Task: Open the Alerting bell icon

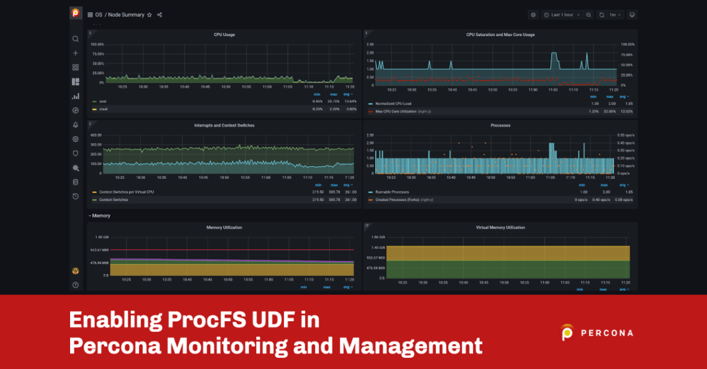Action: point(75,125)
